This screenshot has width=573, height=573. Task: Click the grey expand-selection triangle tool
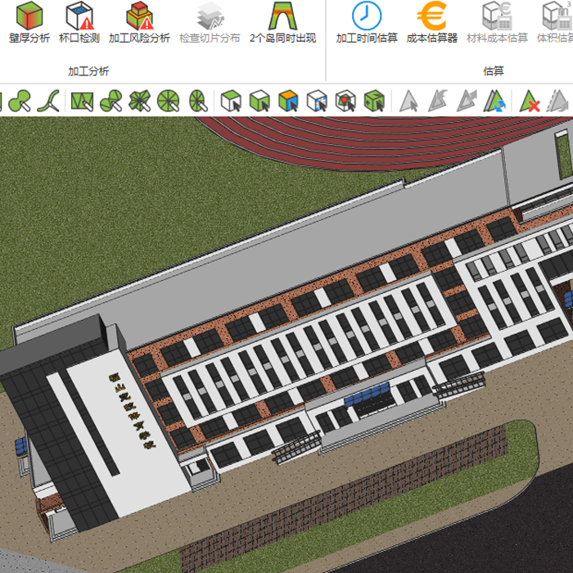click(467, 101)
